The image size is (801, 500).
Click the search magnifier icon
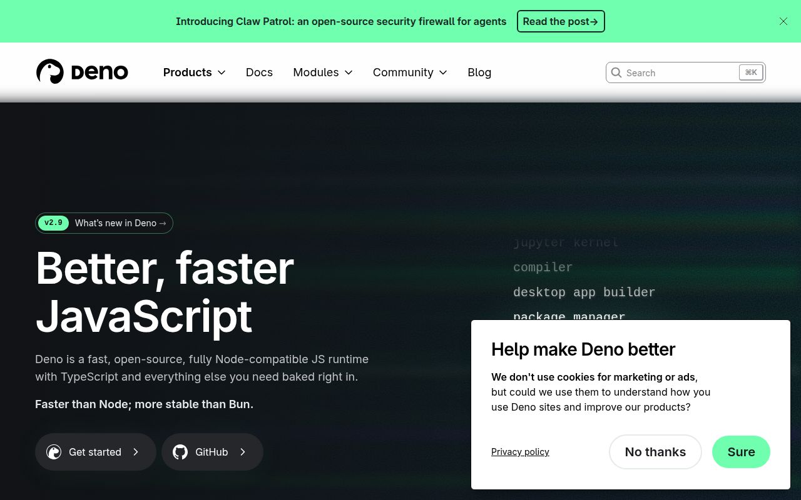click(x=616, y=72)
